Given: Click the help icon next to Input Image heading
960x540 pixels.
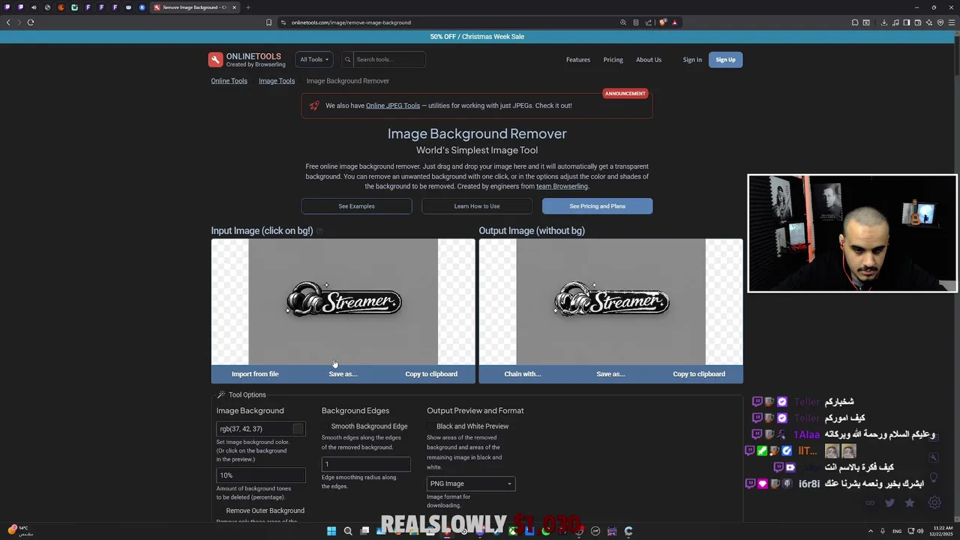Looking at the screenshot, I should [x=319, y=231].
